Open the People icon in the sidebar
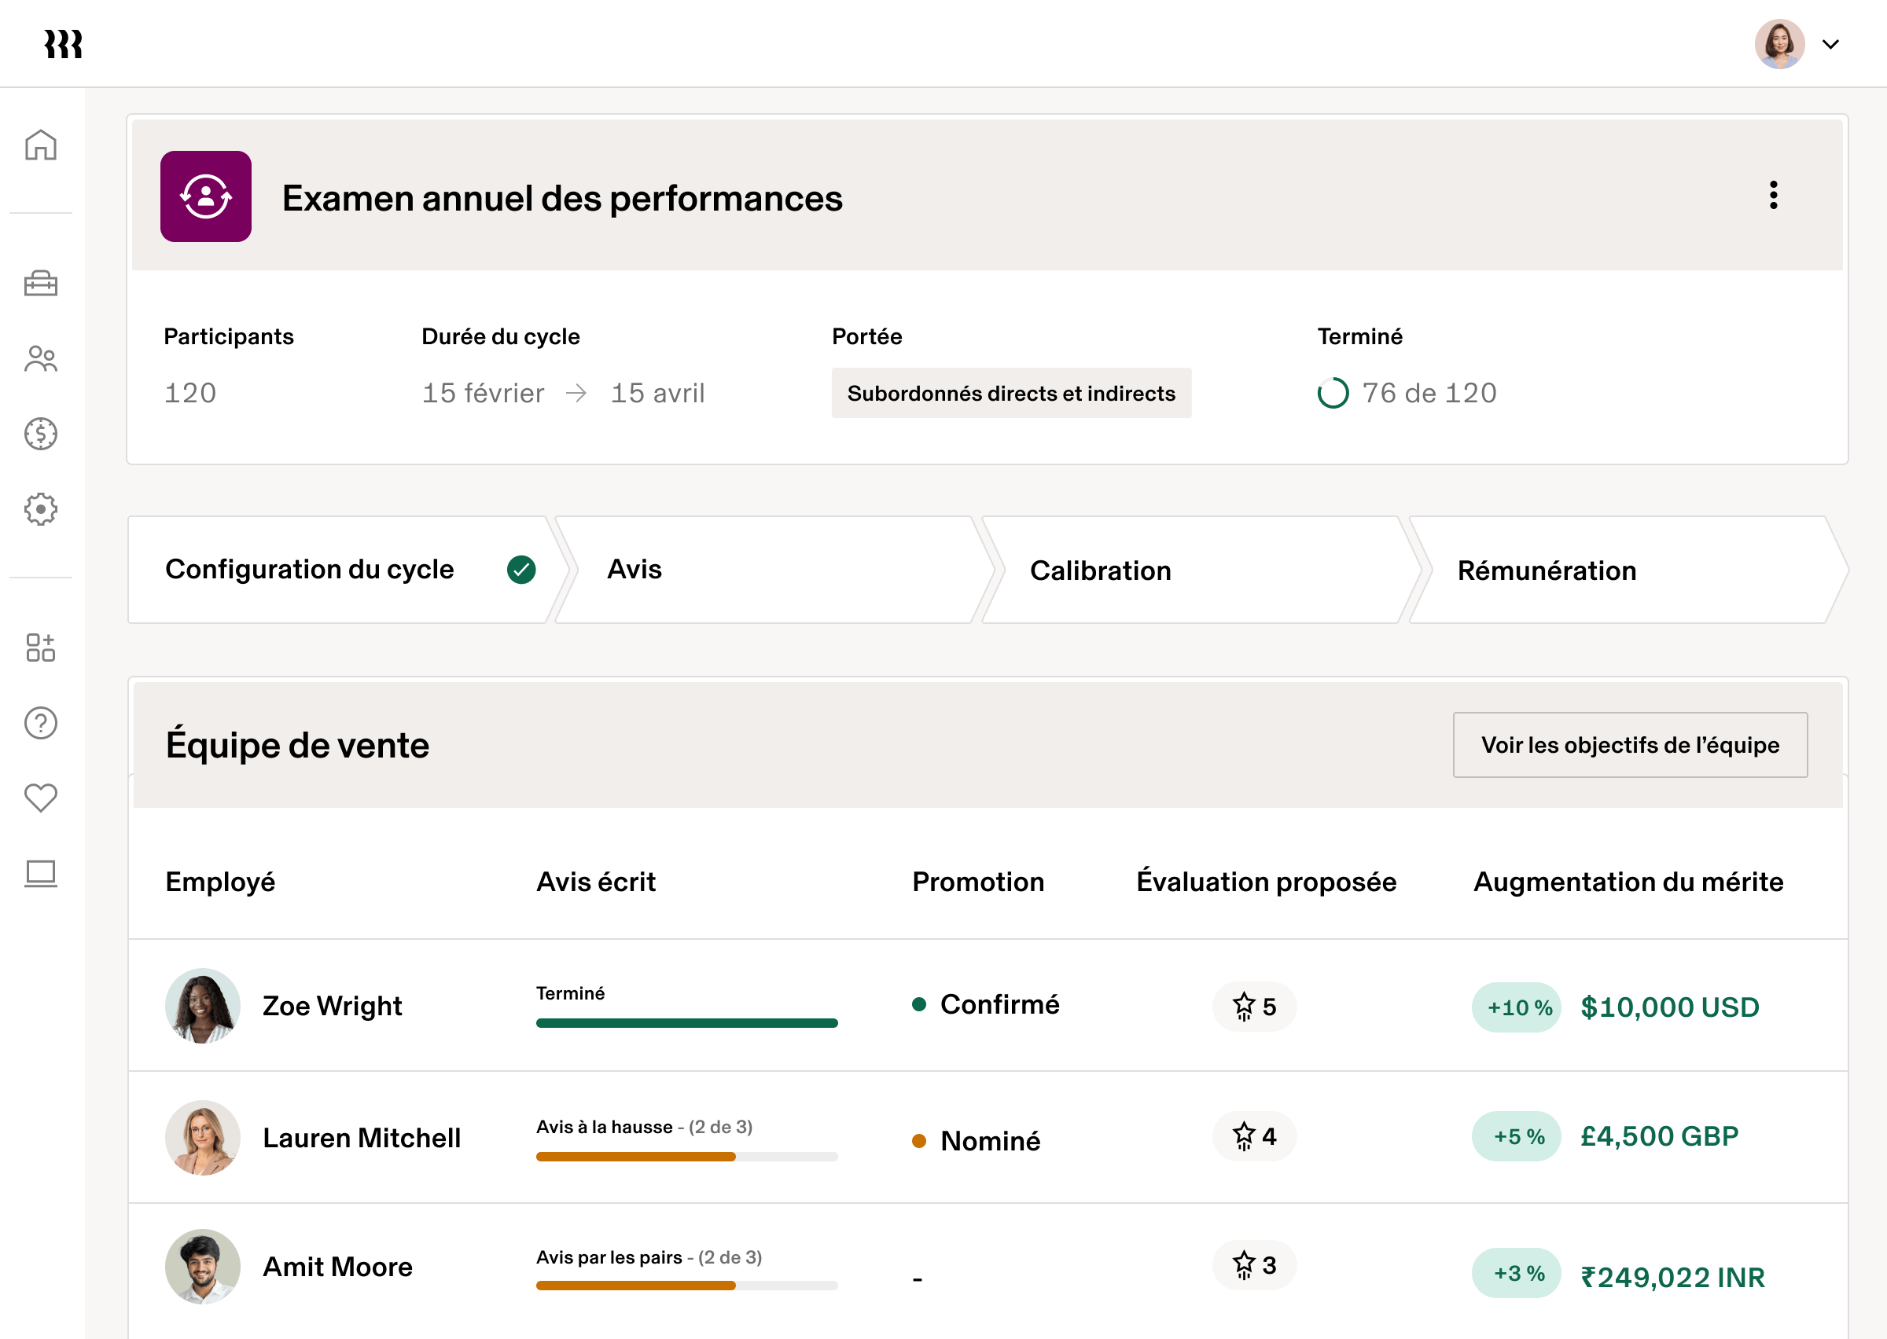Screen dimensions: 1887x1339 click(40, 358)
